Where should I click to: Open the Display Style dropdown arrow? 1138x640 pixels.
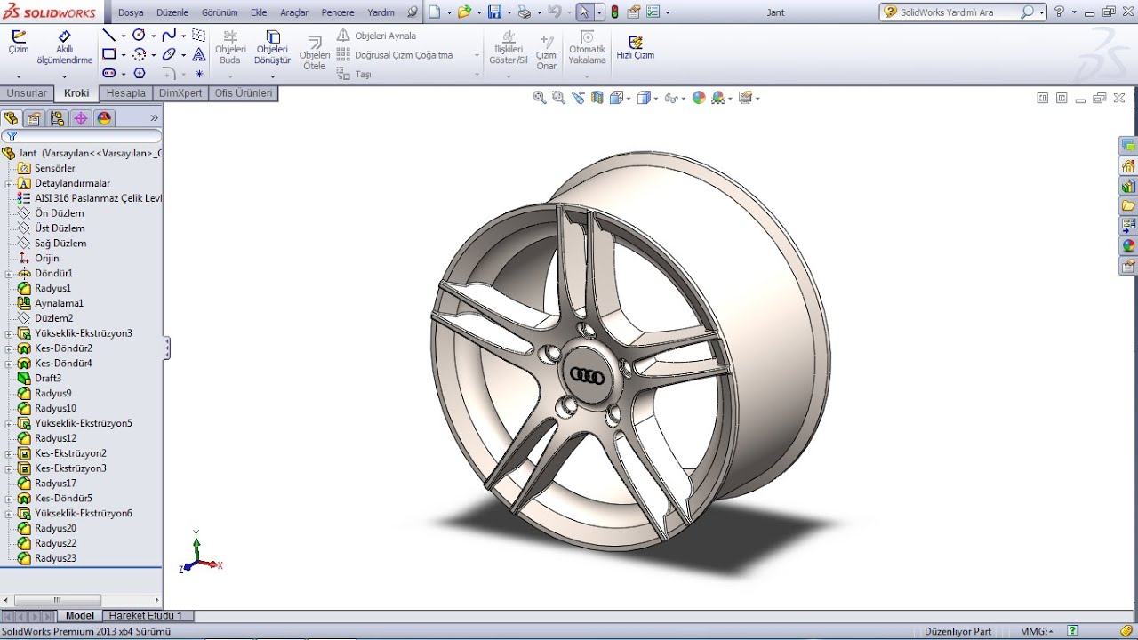pos(656,98)
